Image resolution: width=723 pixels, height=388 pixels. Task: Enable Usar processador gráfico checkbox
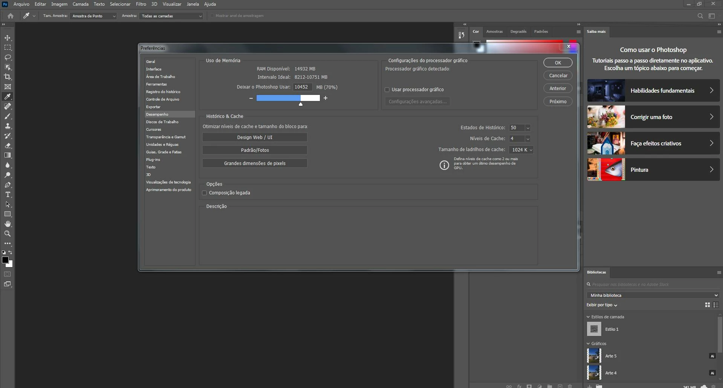387,90
